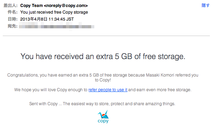Viewport: 212px width, 130px height.
Task: Click the blurred recipient address field
Action: point(57,27)
